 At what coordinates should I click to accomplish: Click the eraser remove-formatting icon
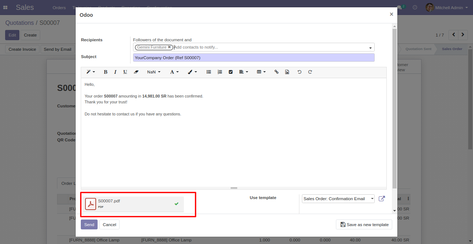point(136,72)
